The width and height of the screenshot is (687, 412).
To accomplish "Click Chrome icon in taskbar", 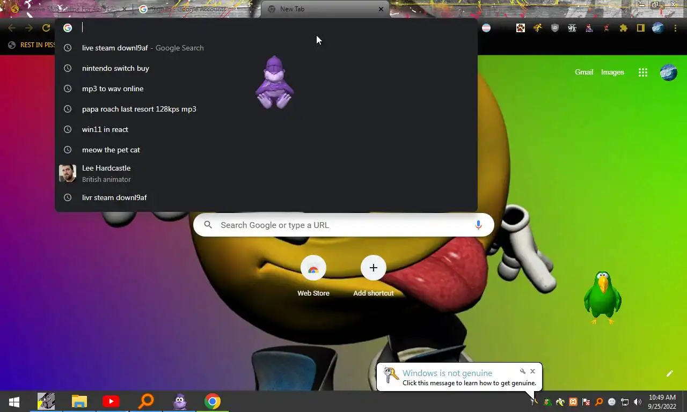I will click(213, 401).
